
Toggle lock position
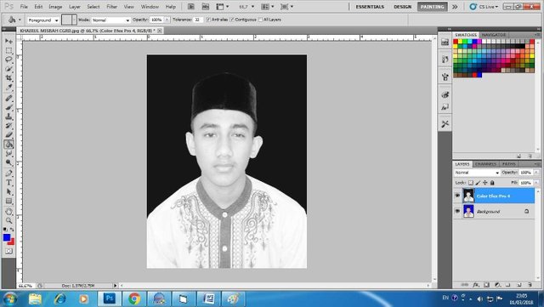[x=485, y=183]
